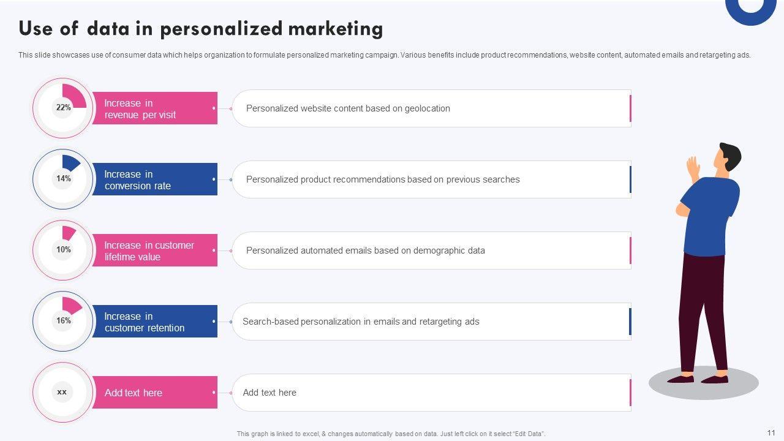Click the 22% donut chart

click(x=62, y=108)
